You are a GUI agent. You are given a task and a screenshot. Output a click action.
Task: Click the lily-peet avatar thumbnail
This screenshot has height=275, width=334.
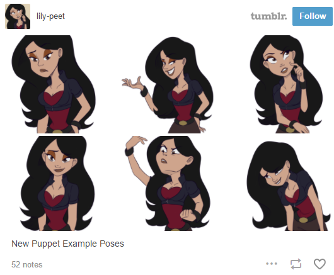click(18, 16)
